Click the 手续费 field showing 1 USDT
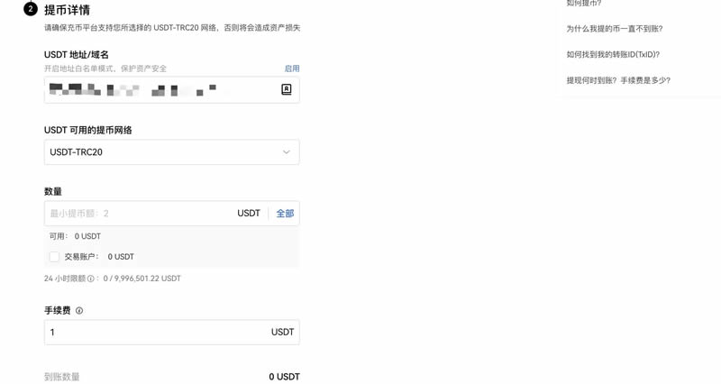 [x=171, y=332]
